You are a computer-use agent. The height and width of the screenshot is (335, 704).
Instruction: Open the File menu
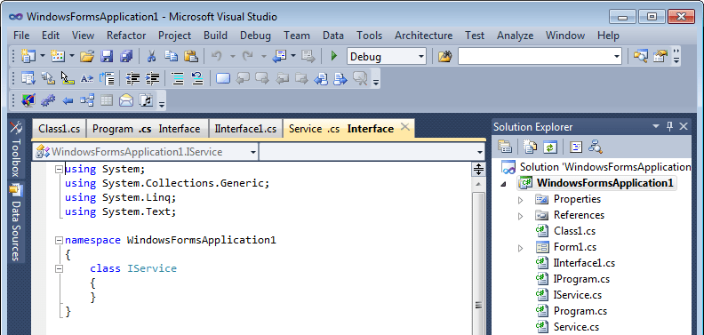[x=21, y=36]
